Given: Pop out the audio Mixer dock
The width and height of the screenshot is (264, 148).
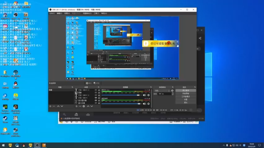Looking at the screenshot, I should pyautogui.click(x=151, y=87).
